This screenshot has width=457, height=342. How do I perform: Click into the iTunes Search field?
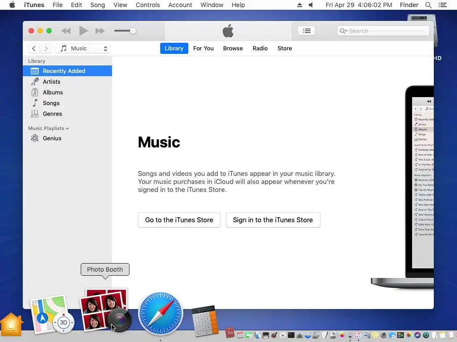coord(383,31)
